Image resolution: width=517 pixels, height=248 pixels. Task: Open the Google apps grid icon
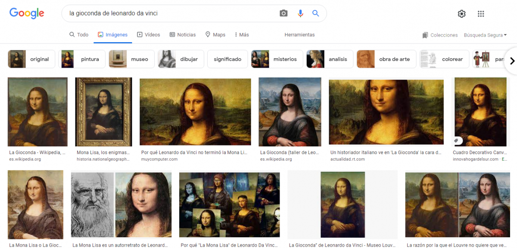point(481,14)
